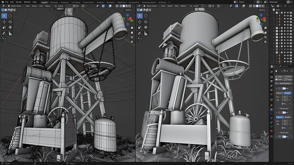Switch to the Shading workspace tab

pyautogui.click(x=100, y=3)
